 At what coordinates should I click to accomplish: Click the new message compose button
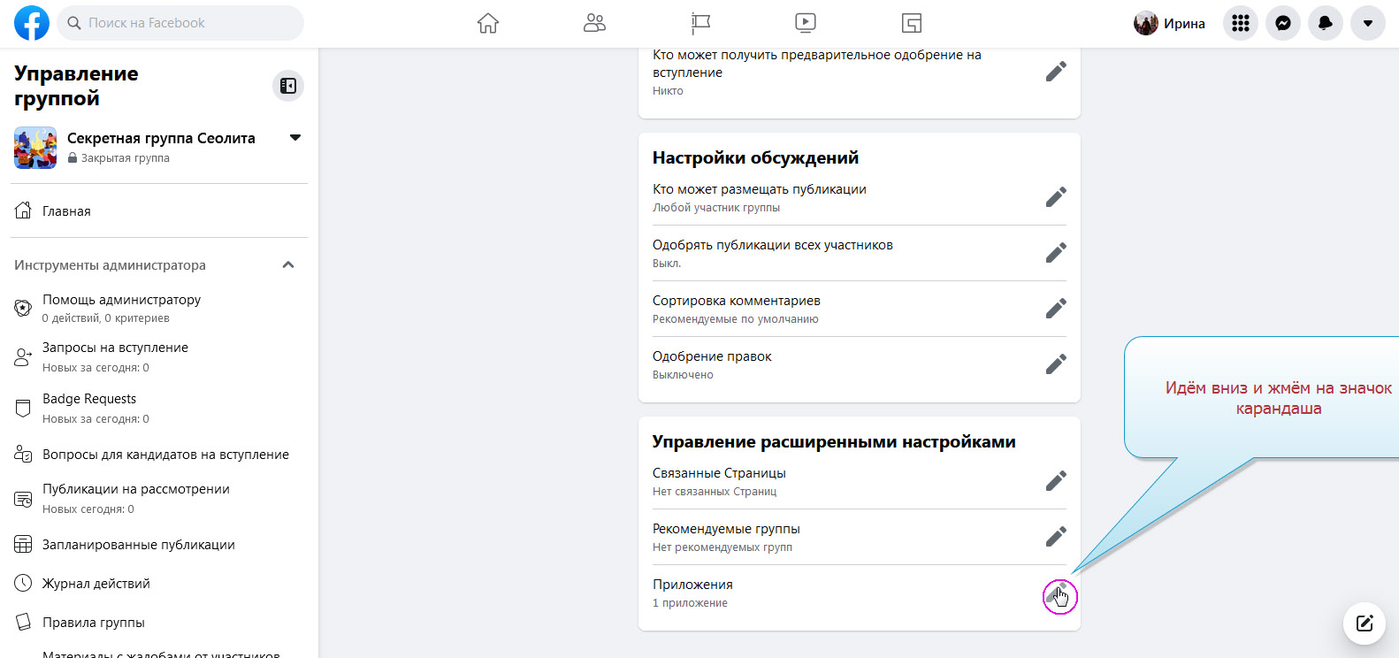click(x=1364, y=624)
